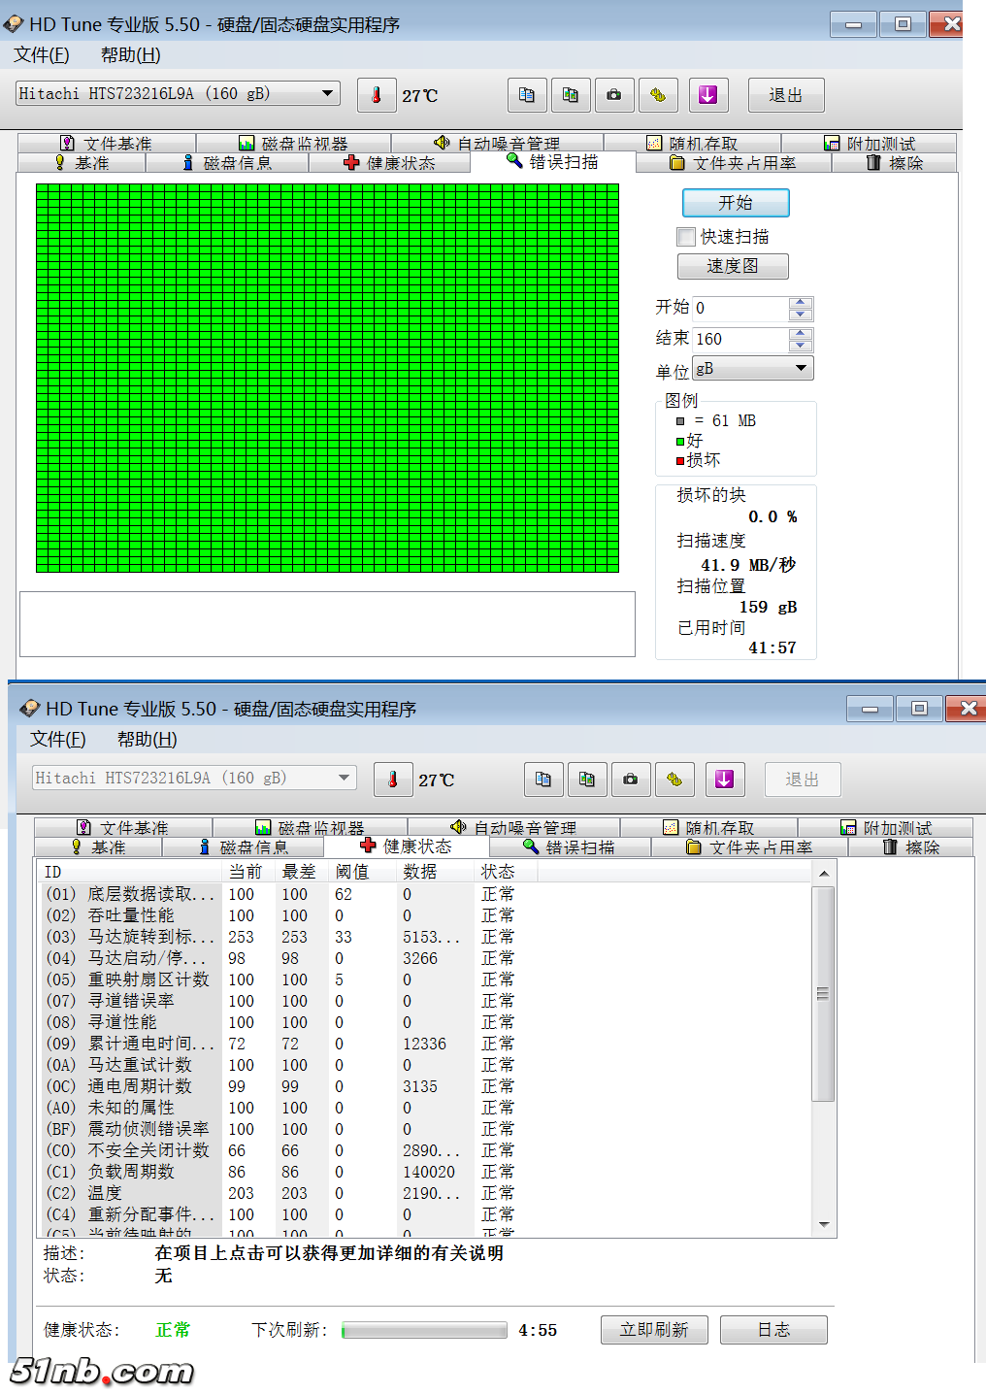
Task: Click the purple down-arrow icon in the health status window
Action: click(x=724, y=780)
